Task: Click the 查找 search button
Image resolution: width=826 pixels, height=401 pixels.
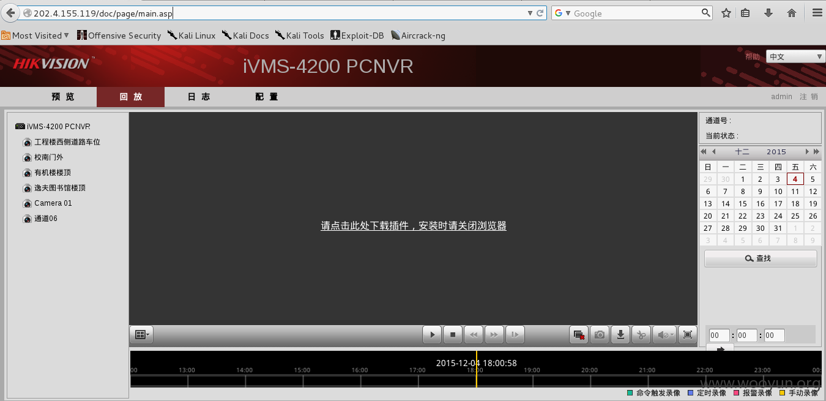Action: click(x=761, y=258)
